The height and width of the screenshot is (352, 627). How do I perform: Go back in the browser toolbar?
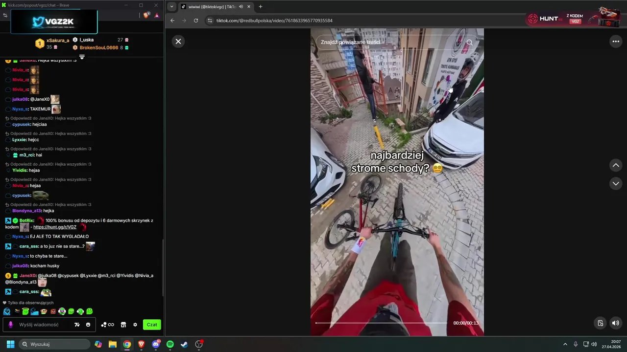(172, 21)
